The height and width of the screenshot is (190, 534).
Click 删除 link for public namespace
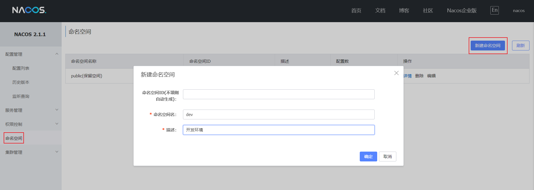click(419, 76)
